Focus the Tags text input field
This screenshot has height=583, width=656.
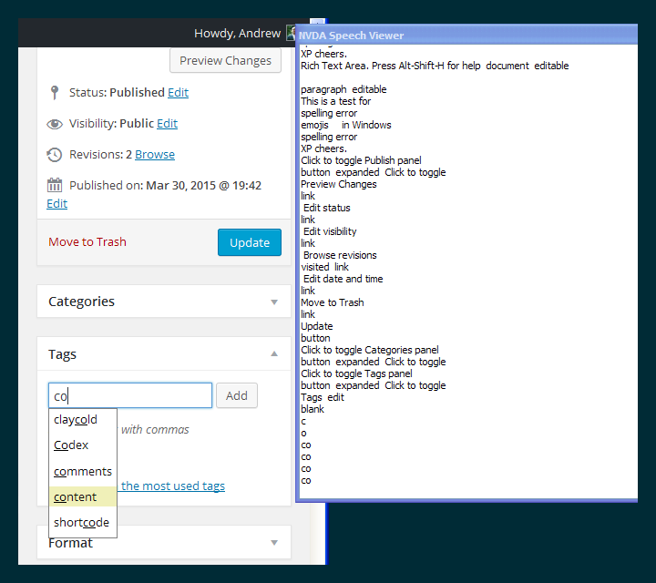coord(130,395)
